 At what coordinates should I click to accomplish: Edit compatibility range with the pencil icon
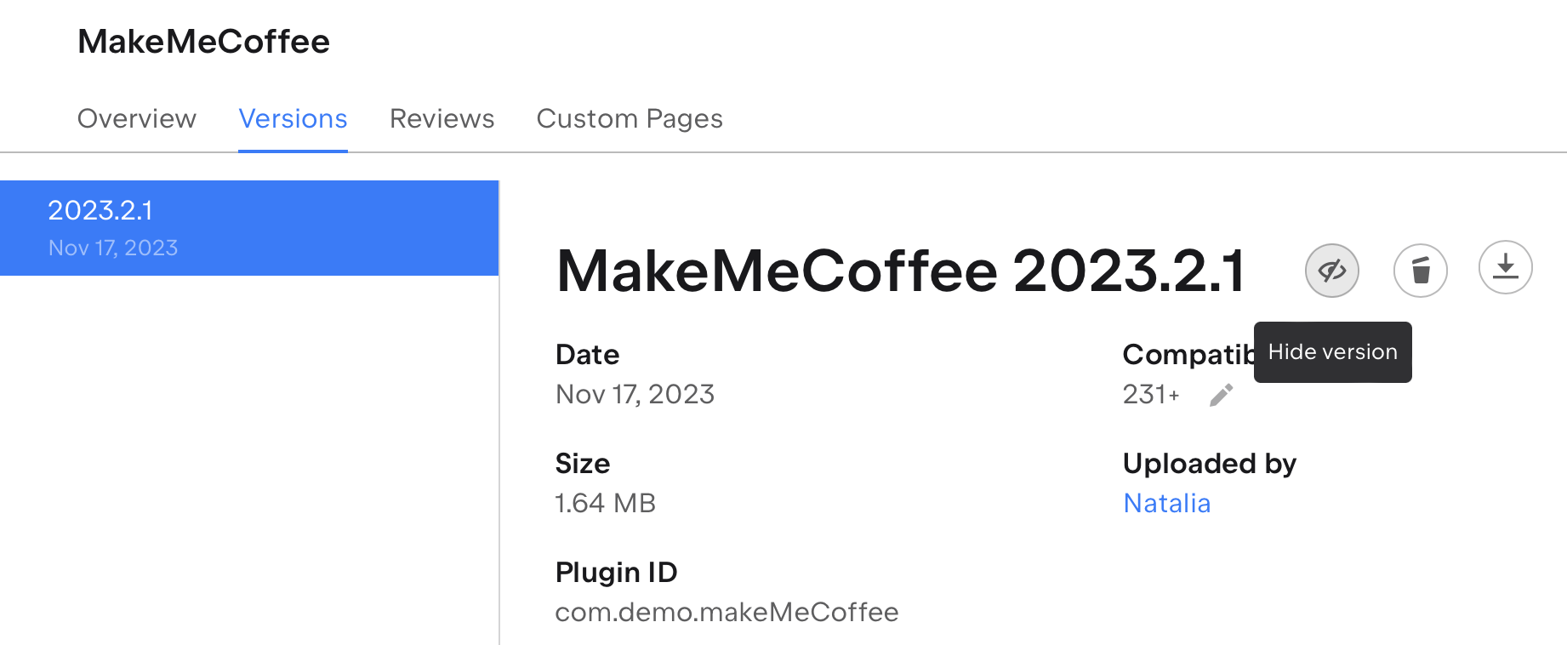(x=1221, y=395)
